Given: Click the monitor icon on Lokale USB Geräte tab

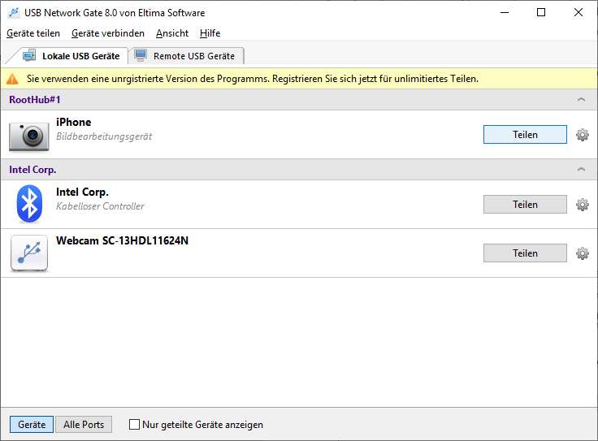Looking at the screenshot, I should [29, 55].
